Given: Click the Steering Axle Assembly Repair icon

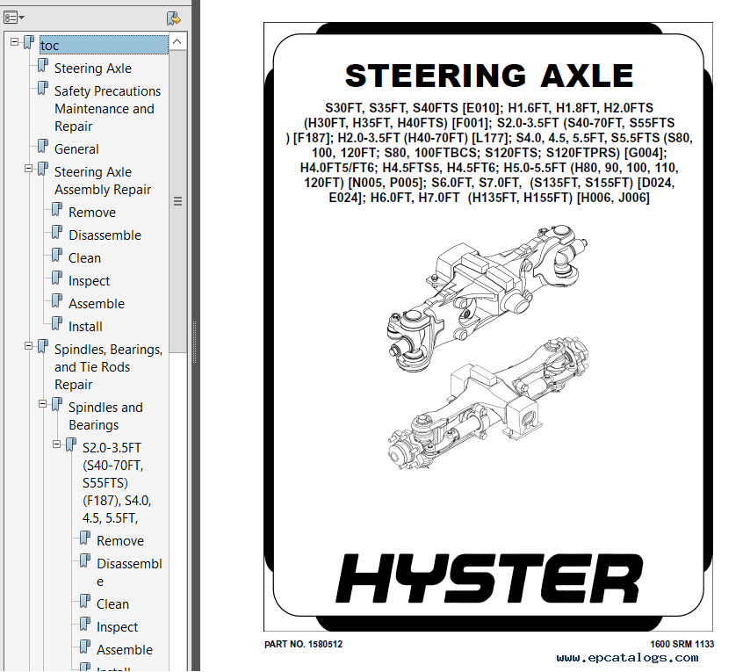Looking at the screenshot, I should point(43,169).
